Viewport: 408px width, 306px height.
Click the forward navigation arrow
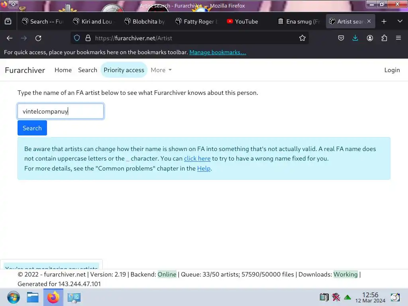(x=24, y=38)
